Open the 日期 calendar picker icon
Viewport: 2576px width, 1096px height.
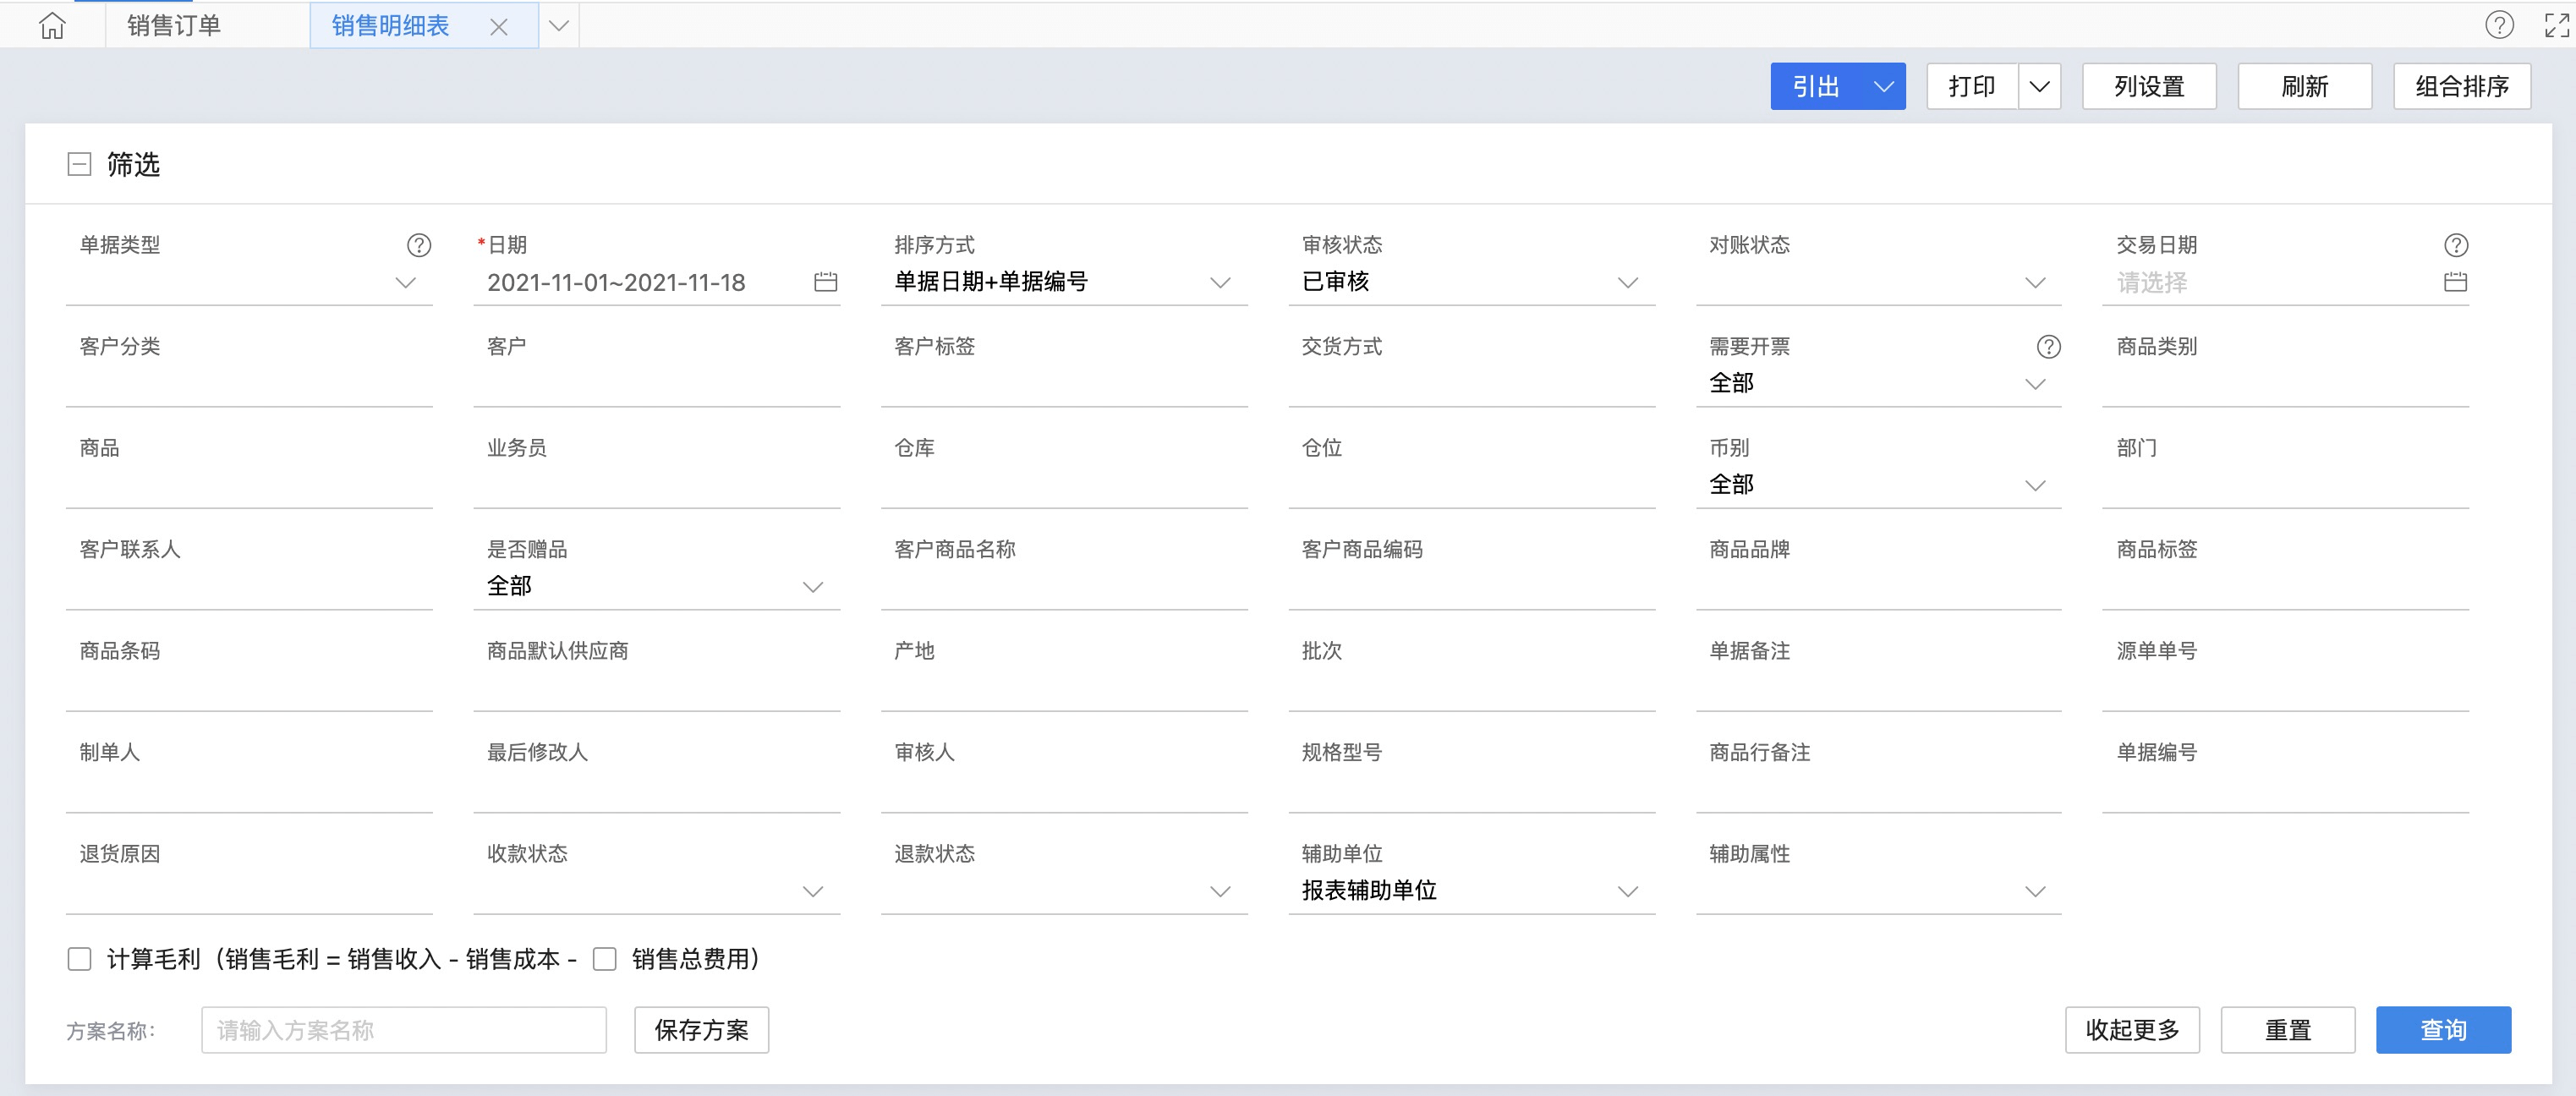pyautogui.click(x=825, y=282)
